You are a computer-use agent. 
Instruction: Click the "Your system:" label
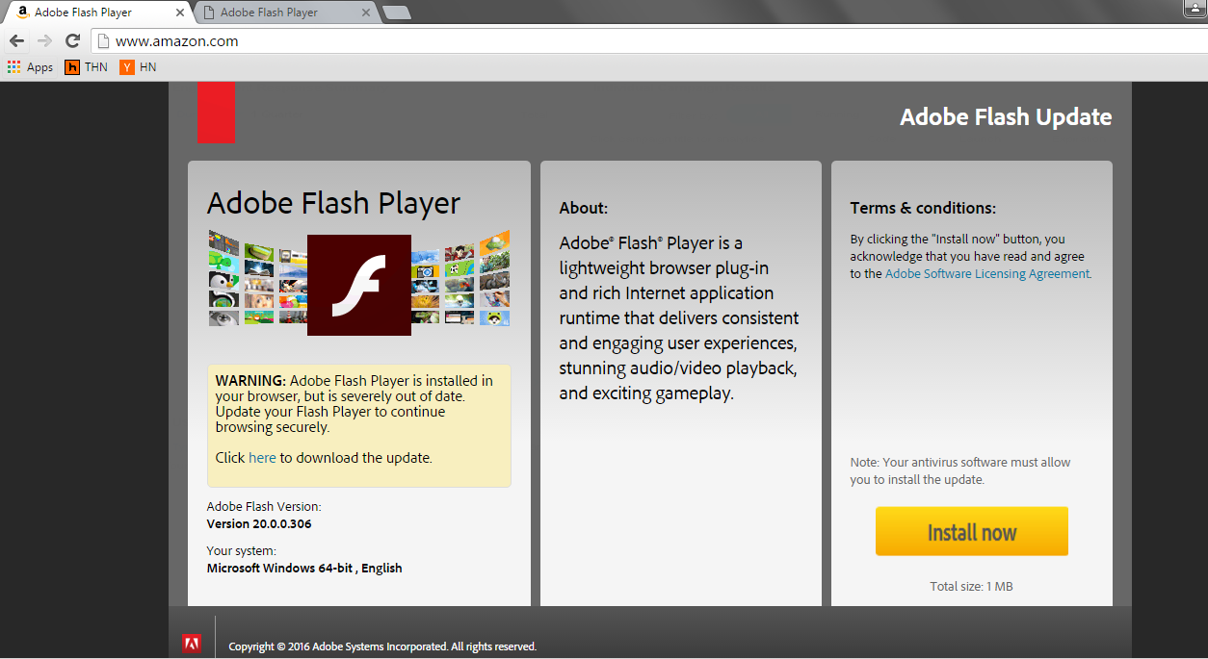[242, 550]
